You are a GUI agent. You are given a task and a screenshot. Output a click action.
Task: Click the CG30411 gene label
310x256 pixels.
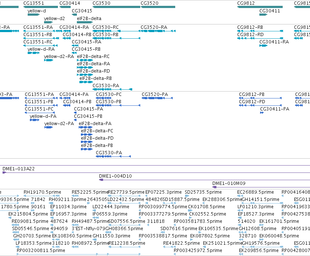(270, 11)
